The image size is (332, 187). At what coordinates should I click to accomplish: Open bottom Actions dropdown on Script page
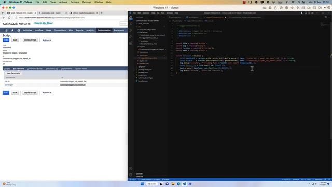[47, 93]
